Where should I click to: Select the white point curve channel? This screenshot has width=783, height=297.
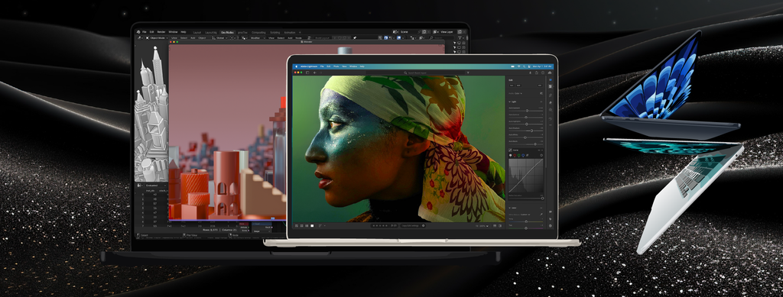(x=510, y=155)
